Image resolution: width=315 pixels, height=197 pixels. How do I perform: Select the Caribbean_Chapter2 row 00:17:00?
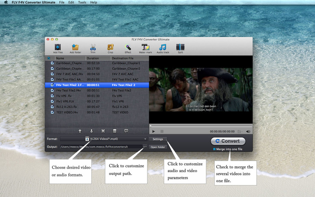[x=97, y=69]
